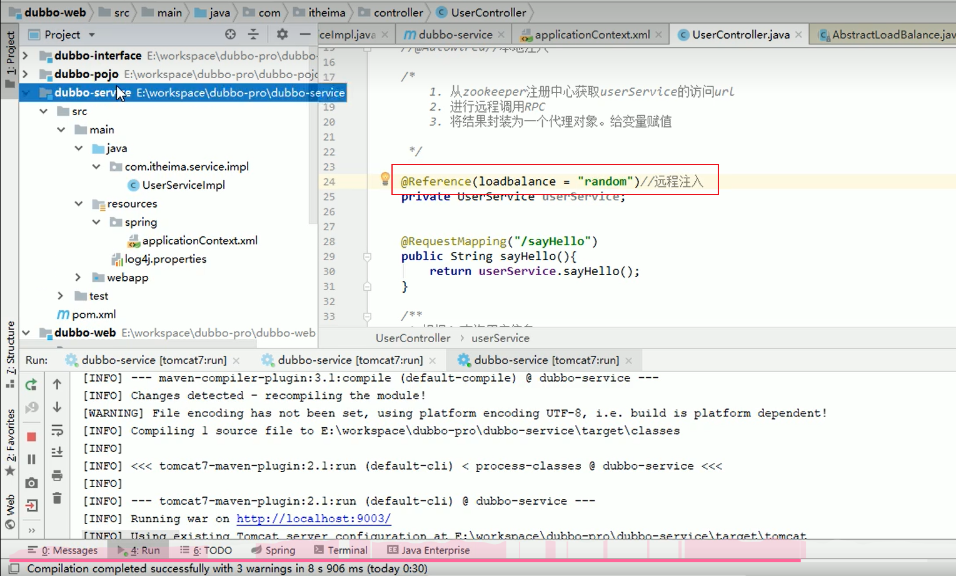The height and width of the screenshot is (576, 956).
Task: Click tool window toggle icon in status bar
Action: click(x=13, y=568)
